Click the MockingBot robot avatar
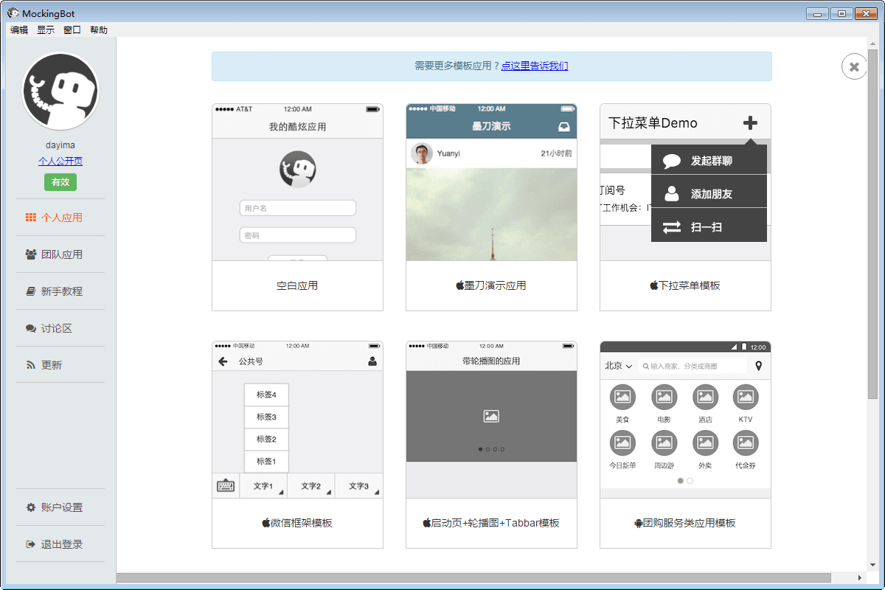Screen dimensions: 885x590 point(60,91)
